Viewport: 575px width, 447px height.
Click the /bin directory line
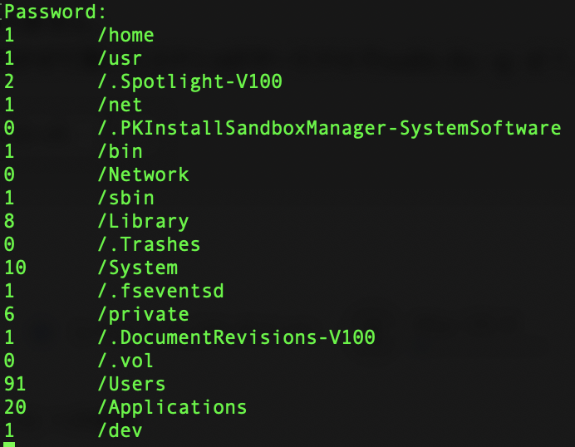pyautogui.click(x=120, y=151)
